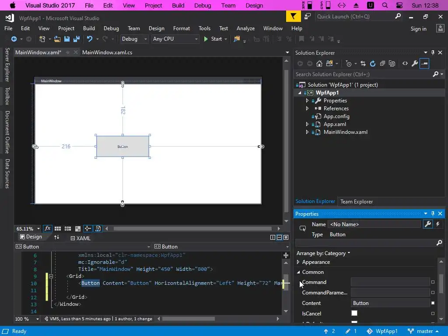Collapse All in Solution Explorer
Screen dimensions: 448x336
coord(382,63)
